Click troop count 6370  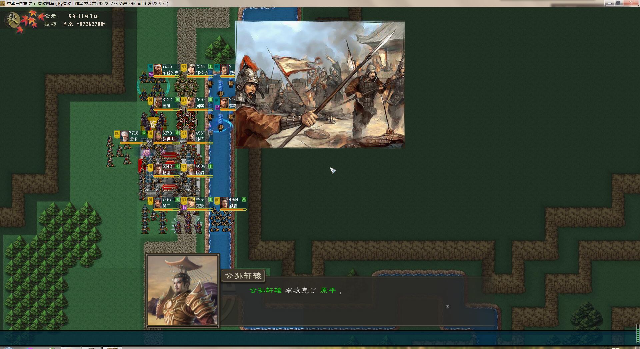click(167, 133)
